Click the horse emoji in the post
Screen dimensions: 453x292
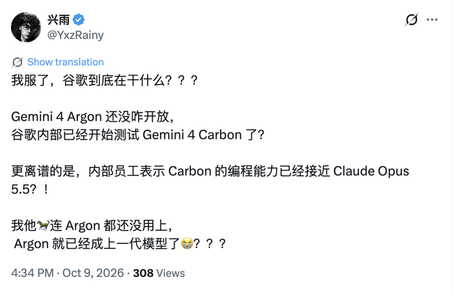43,226
